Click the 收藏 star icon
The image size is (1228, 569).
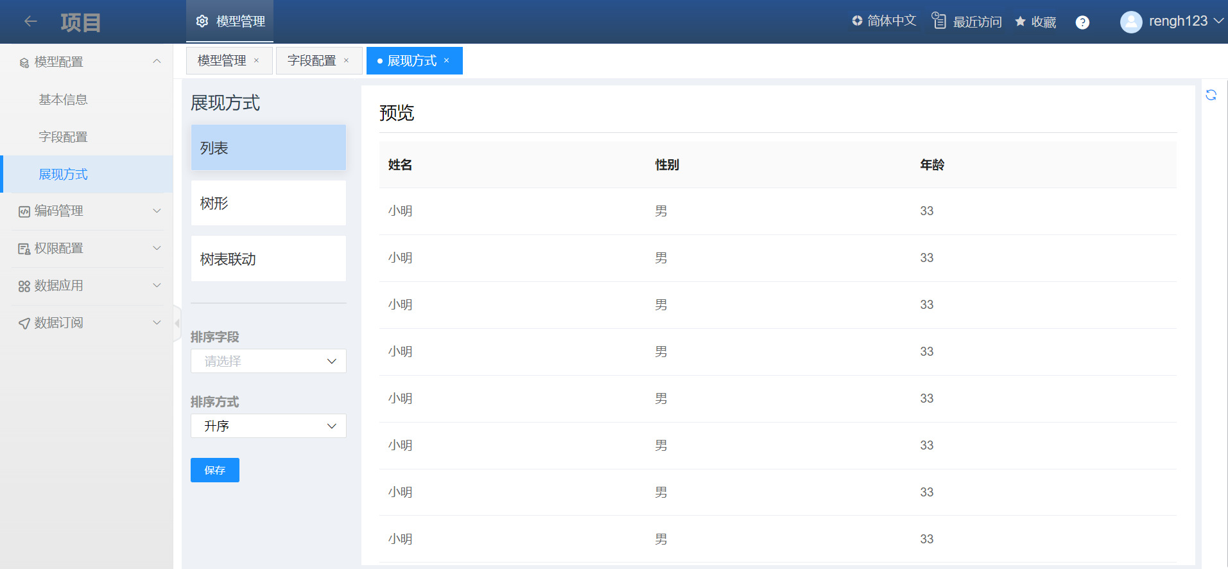click(1020, 22)
